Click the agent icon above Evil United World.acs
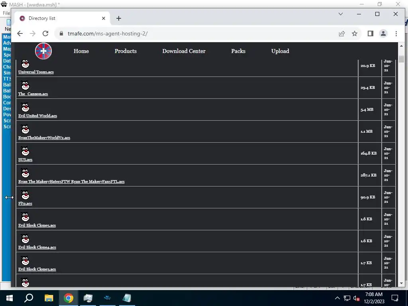This screenshot has width=408, height=306. 25,107
